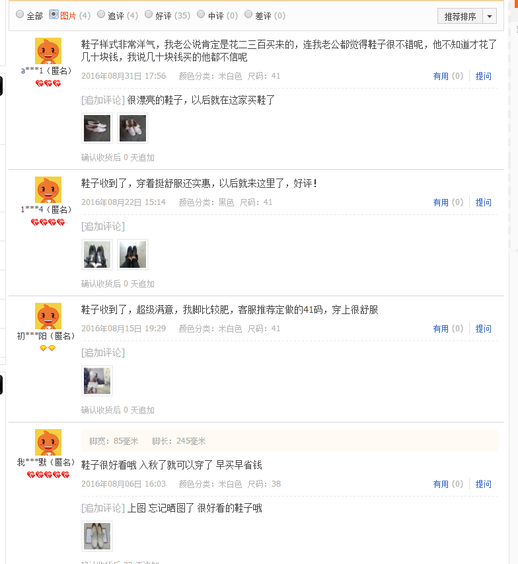Open beige shoes thumbnail in last review

tap(97, 536)
